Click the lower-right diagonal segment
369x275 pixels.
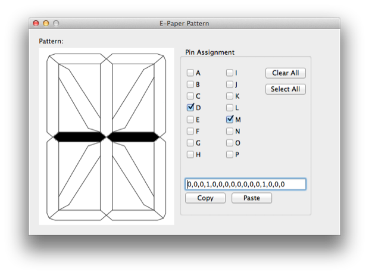click(133, 175)
